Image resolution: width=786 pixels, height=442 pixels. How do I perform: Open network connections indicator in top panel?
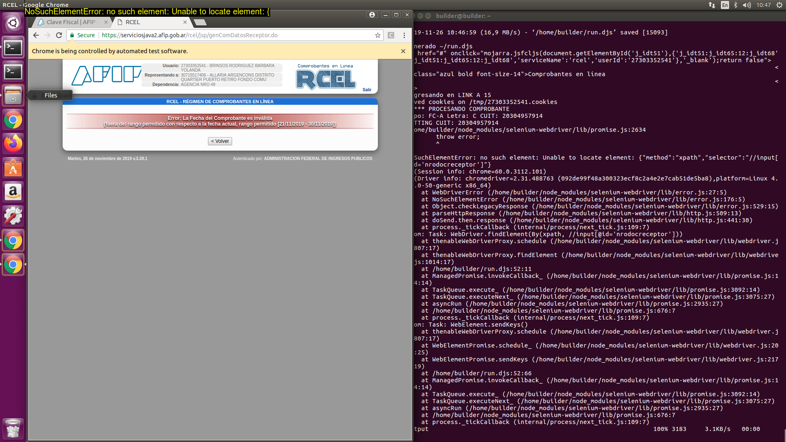[712, 5]
